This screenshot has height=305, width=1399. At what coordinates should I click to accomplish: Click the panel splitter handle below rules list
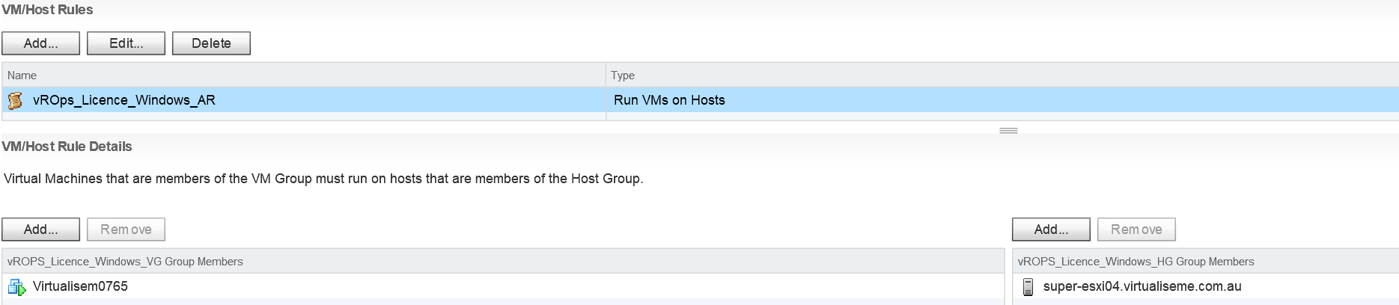(x=1008, y=131)
